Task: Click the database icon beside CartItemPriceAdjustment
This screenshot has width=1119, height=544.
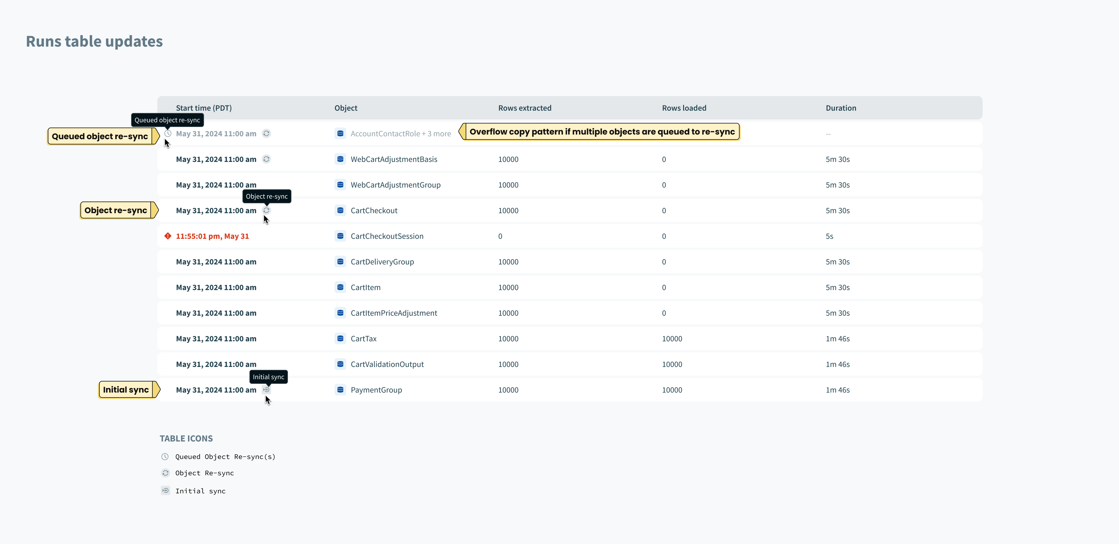Action: click(x=340, y=312)
